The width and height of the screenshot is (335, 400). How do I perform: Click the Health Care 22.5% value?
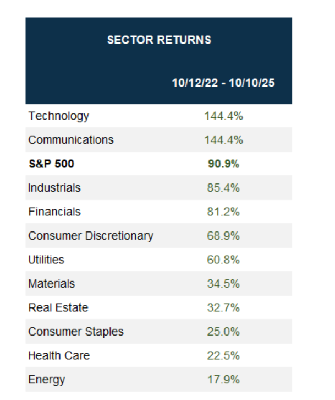(223, 355)
